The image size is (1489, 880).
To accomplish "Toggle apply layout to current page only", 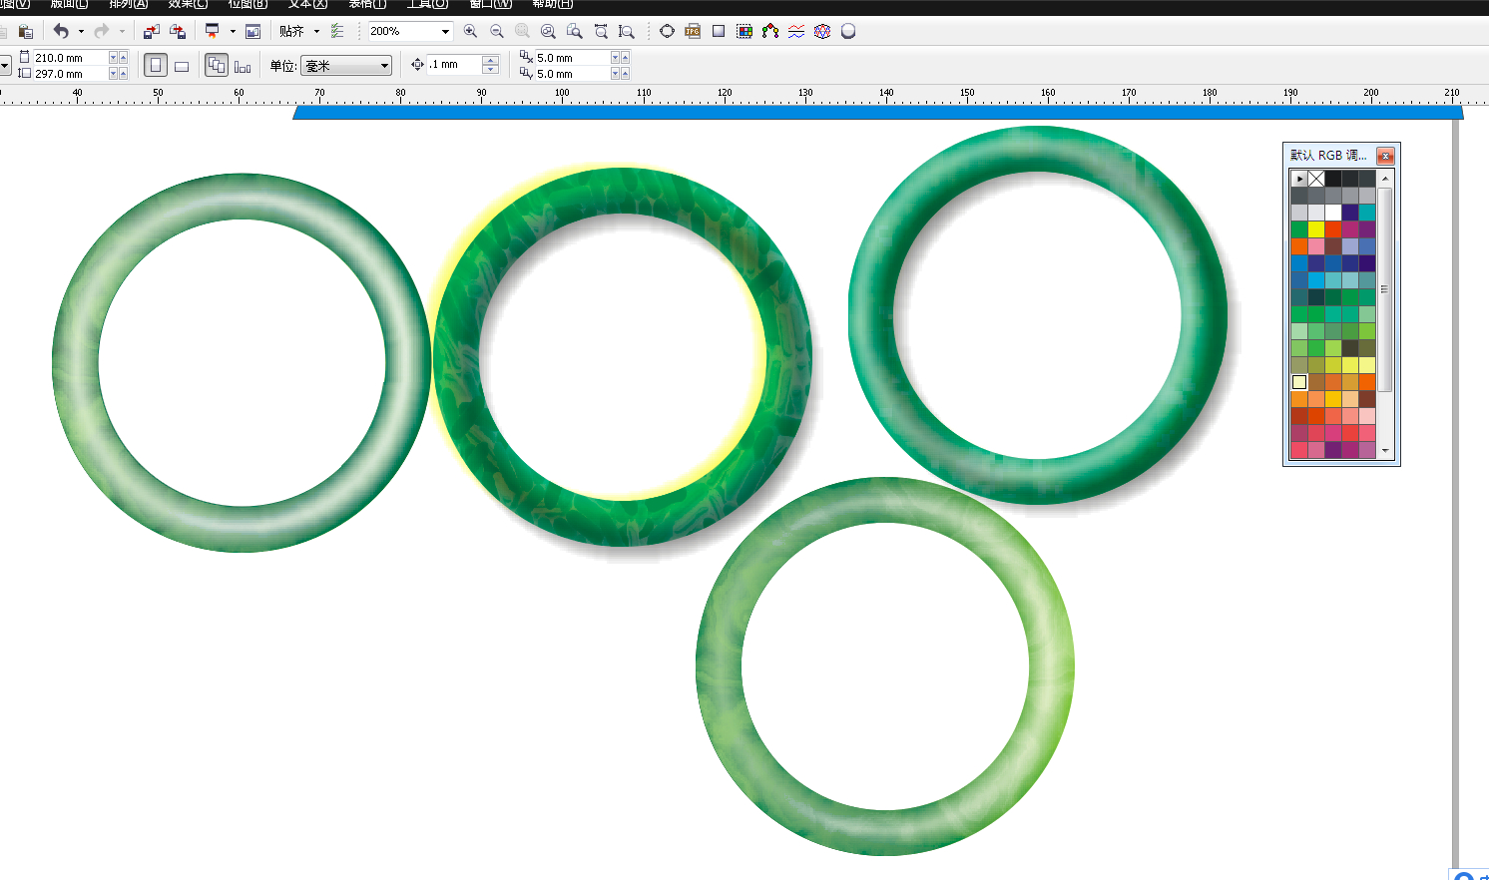I will [243, 66].
